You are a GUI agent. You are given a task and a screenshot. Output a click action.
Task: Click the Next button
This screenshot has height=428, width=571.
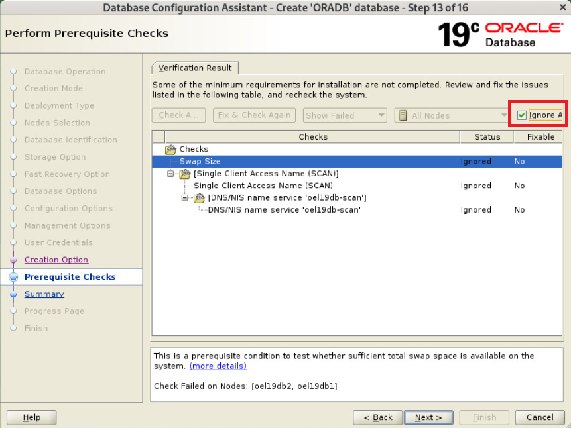[428, 417]
